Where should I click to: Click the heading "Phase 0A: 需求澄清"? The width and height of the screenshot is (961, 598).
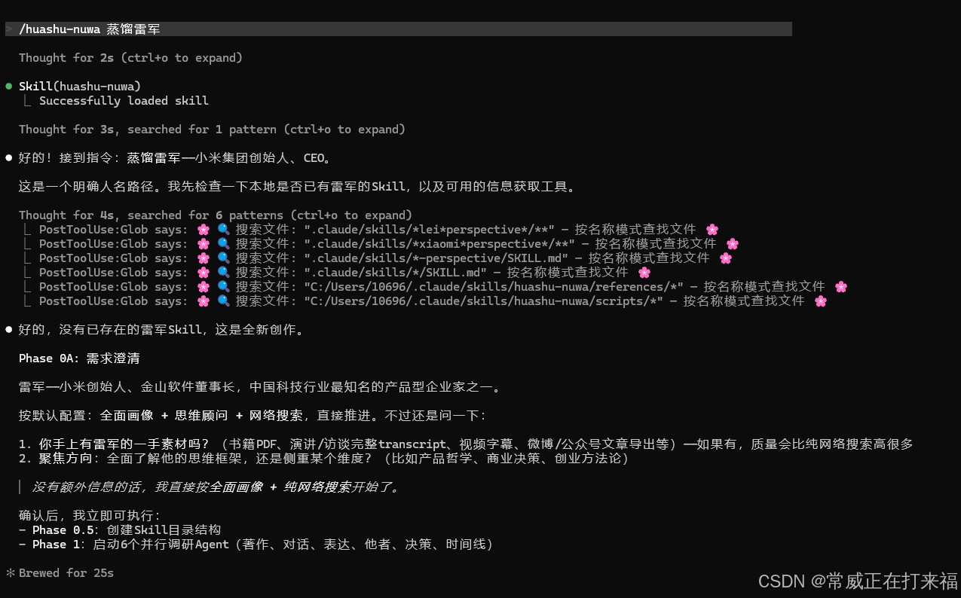pyautogui.click(x=79, y=358)
